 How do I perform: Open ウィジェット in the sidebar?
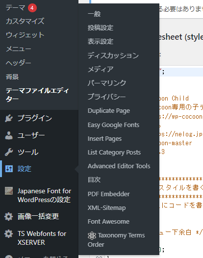pos(25,35)
